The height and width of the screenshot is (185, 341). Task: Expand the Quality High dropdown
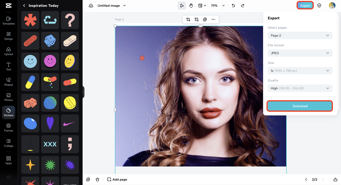(x=300, y=88)
